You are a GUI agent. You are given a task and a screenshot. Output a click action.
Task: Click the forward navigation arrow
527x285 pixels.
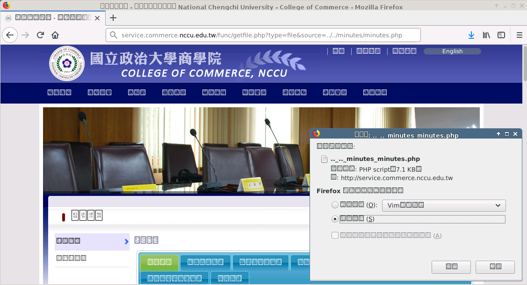(x=25, y=35)
